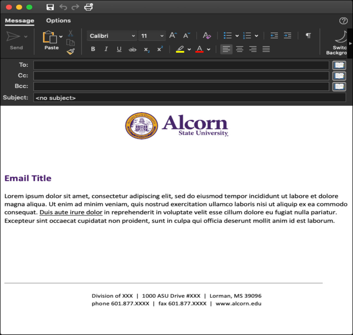Increase the font size with Grow Font

[172, 36]
